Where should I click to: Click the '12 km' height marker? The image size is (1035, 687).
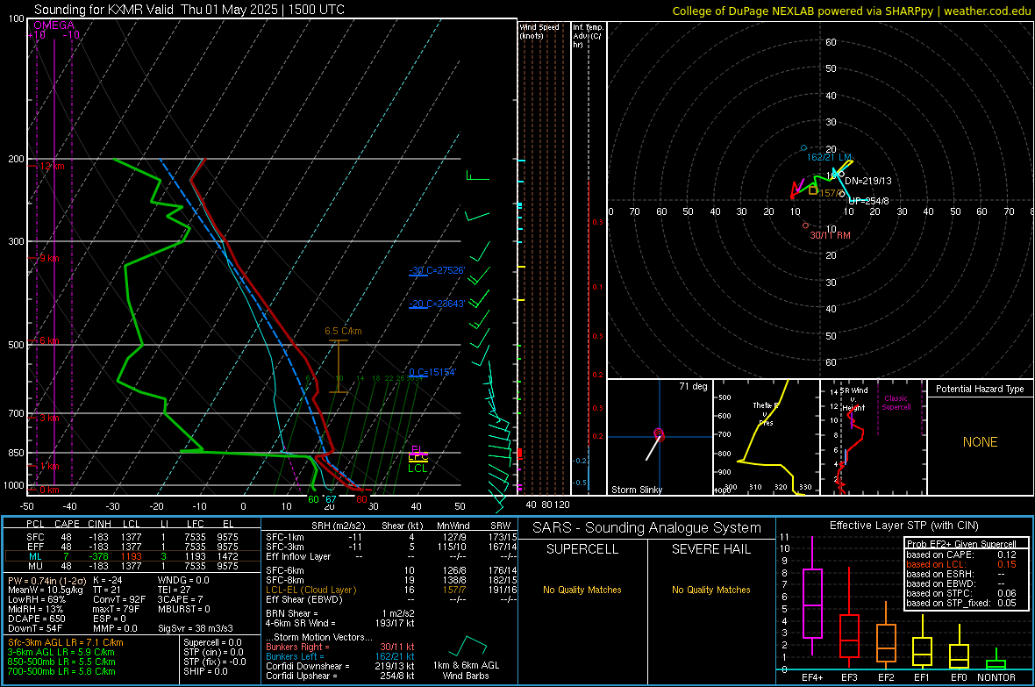pos(52,166)
